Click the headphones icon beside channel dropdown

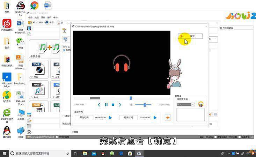point(201,104)
